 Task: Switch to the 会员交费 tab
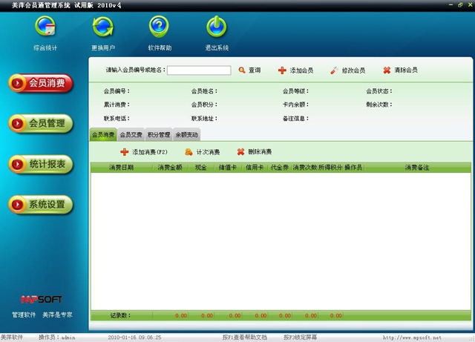pos(131,135)
